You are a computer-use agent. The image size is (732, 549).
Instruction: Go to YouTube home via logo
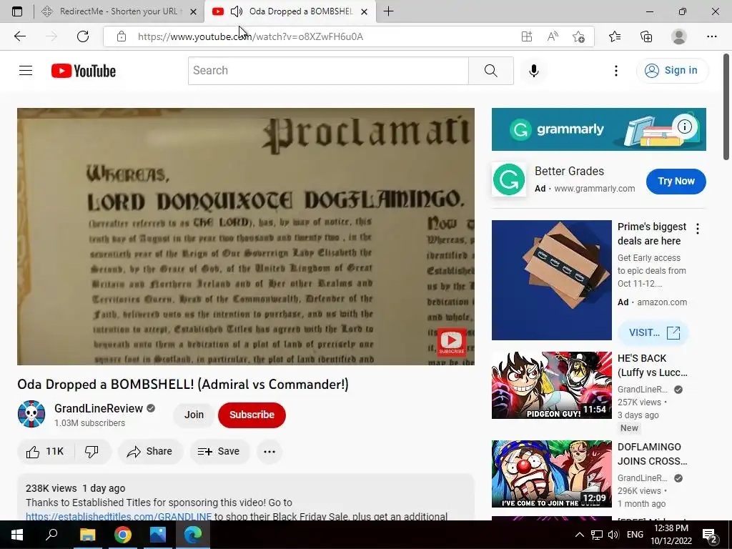(84, 71)
